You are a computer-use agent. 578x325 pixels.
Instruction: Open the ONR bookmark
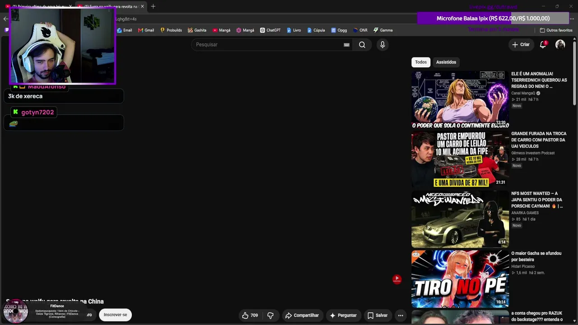pos(360,30)
